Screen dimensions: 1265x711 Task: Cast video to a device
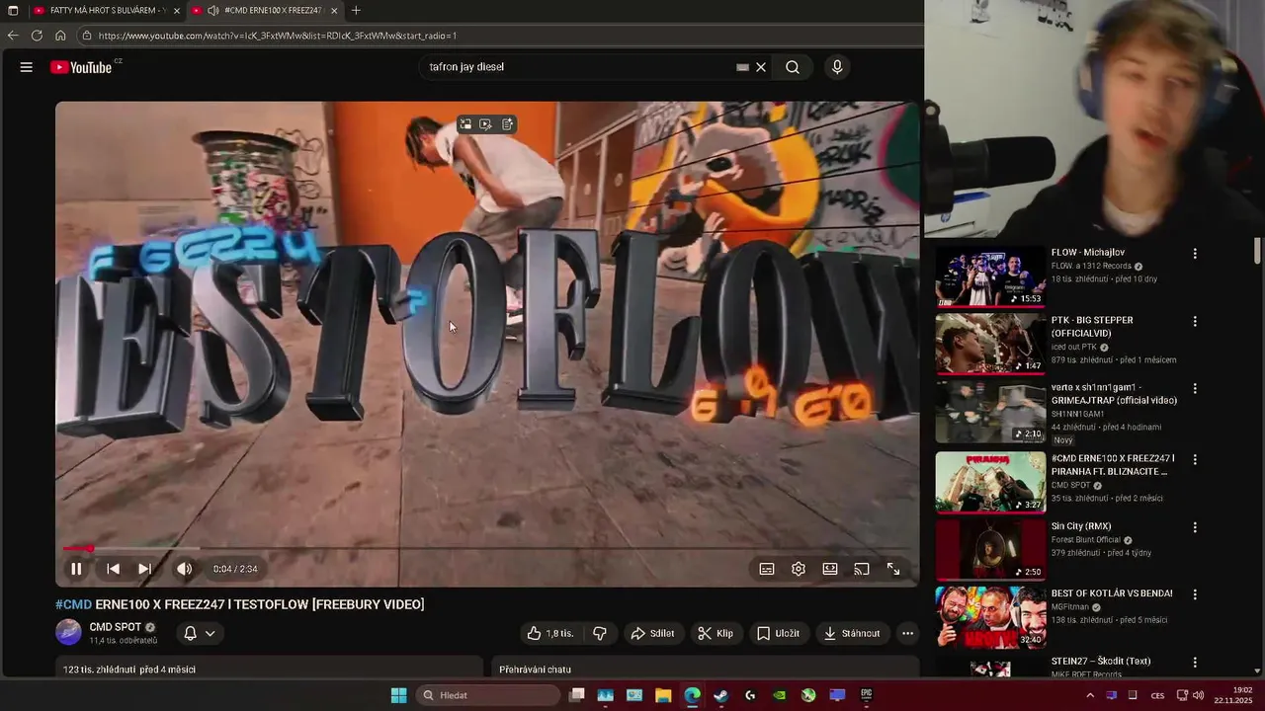[x=862, y=569]
